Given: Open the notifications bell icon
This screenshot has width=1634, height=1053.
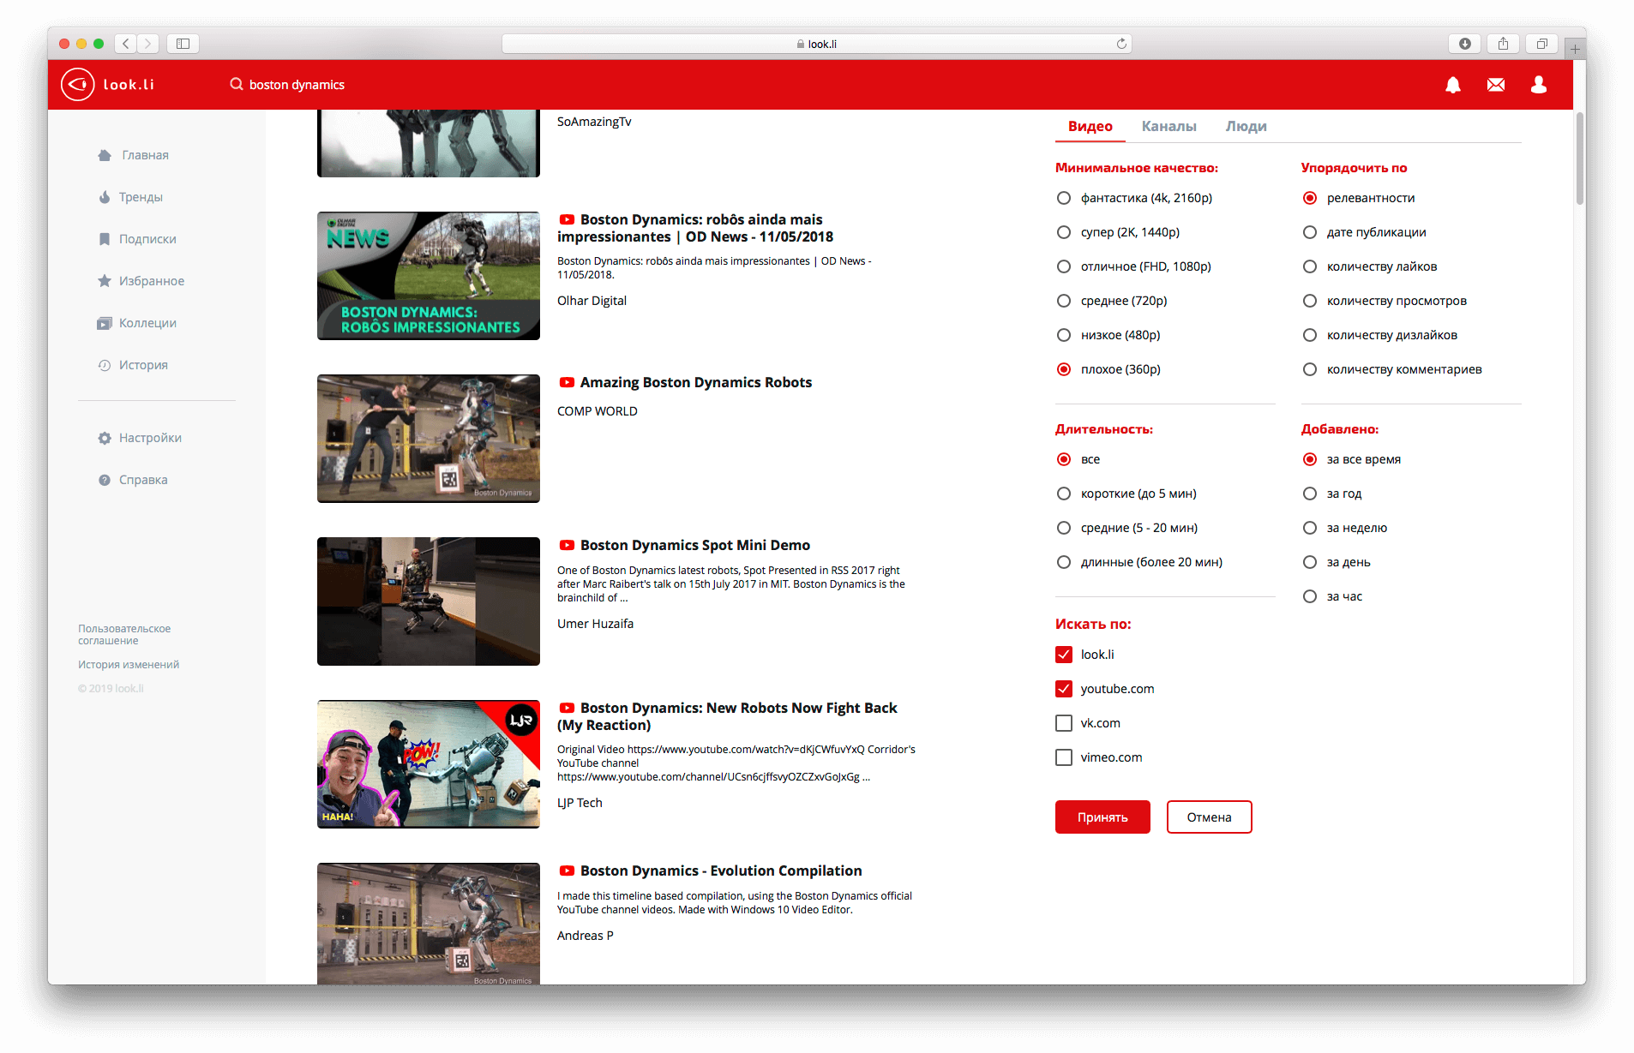Looking at the screenshot, I should click(x=1452, y=85).
